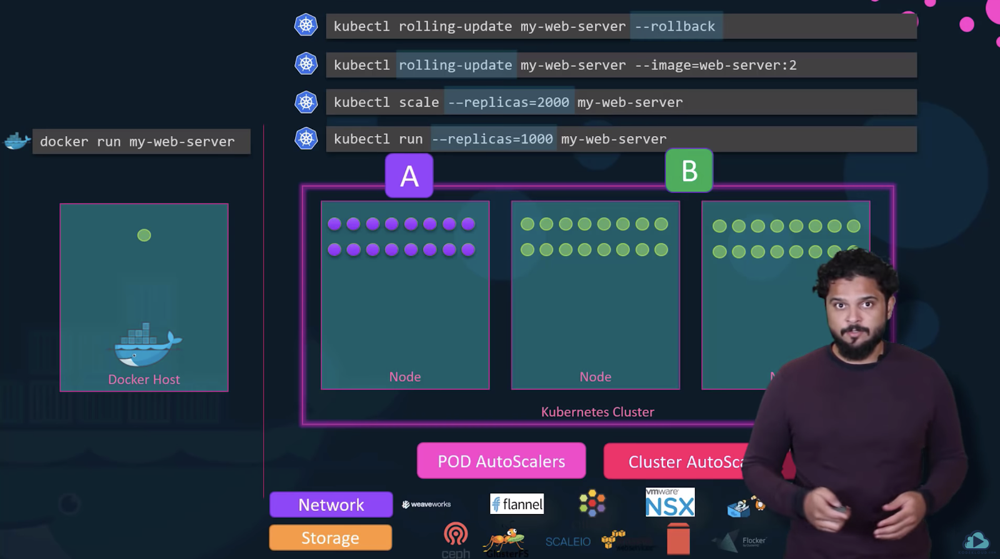Click the Docker Host label

coord(144,379)
